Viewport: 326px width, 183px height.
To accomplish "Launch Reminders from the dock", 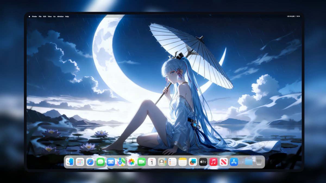I will click(172, 162).
